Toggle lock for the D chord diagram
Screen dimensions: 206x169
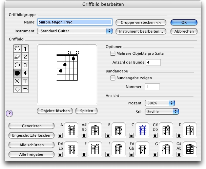[179, 135]
